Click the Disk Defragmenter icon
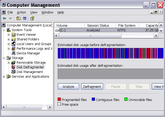Image resolution: width=165 pixels, height=117 pixels. click(x=13, y=67)
